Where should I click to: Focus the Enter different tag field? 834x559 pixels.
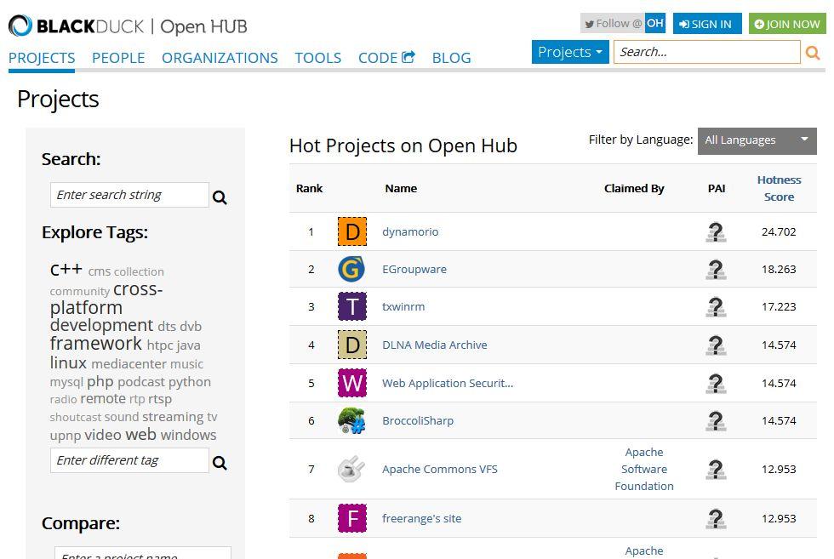coord(129,460)
